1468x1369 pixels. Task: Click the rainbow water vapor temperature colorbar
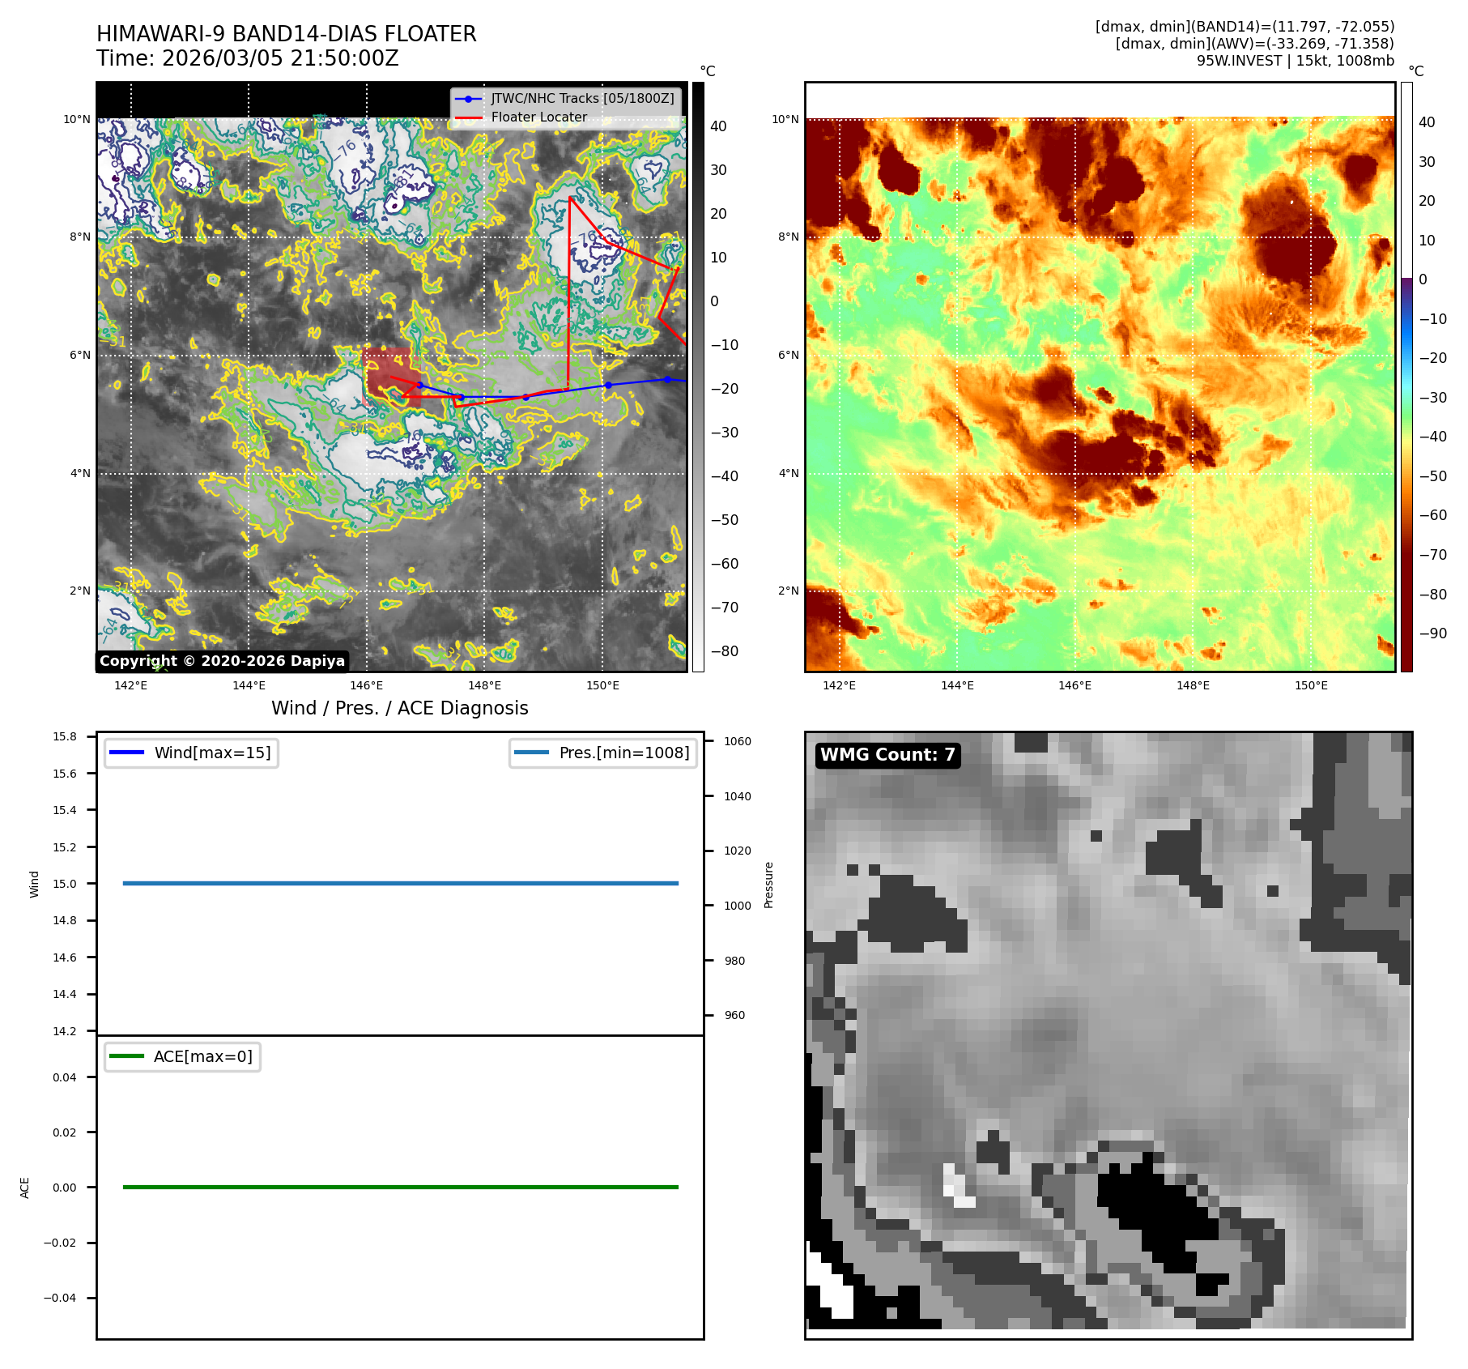1406,377
